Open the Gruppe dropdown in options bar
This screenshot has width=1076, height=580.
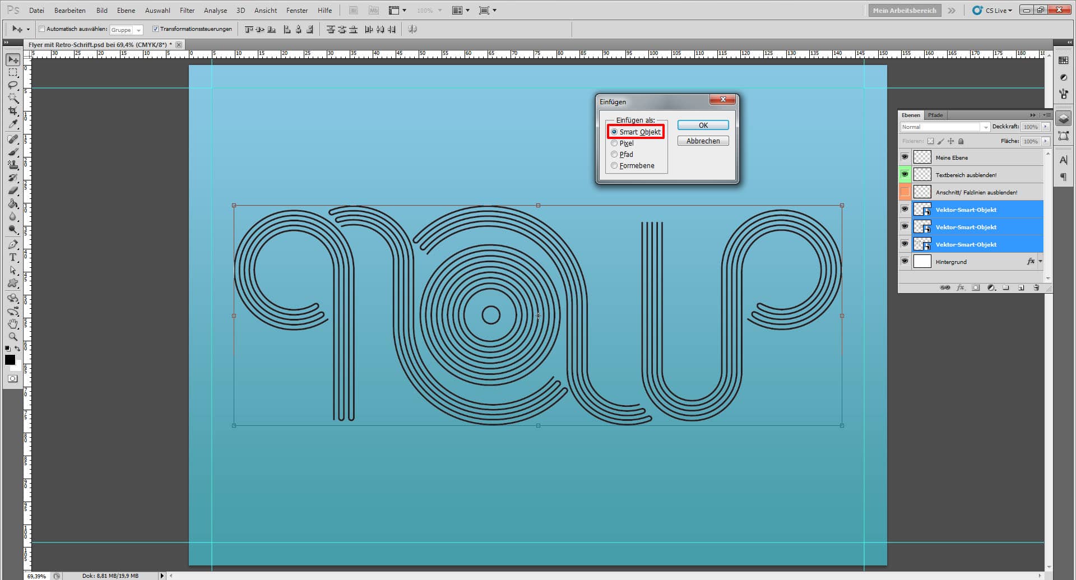[127, 30]
